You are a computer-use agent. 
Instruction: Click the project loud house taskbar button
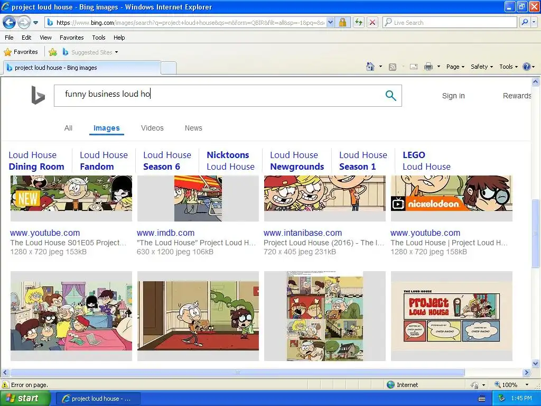(98, 399)
